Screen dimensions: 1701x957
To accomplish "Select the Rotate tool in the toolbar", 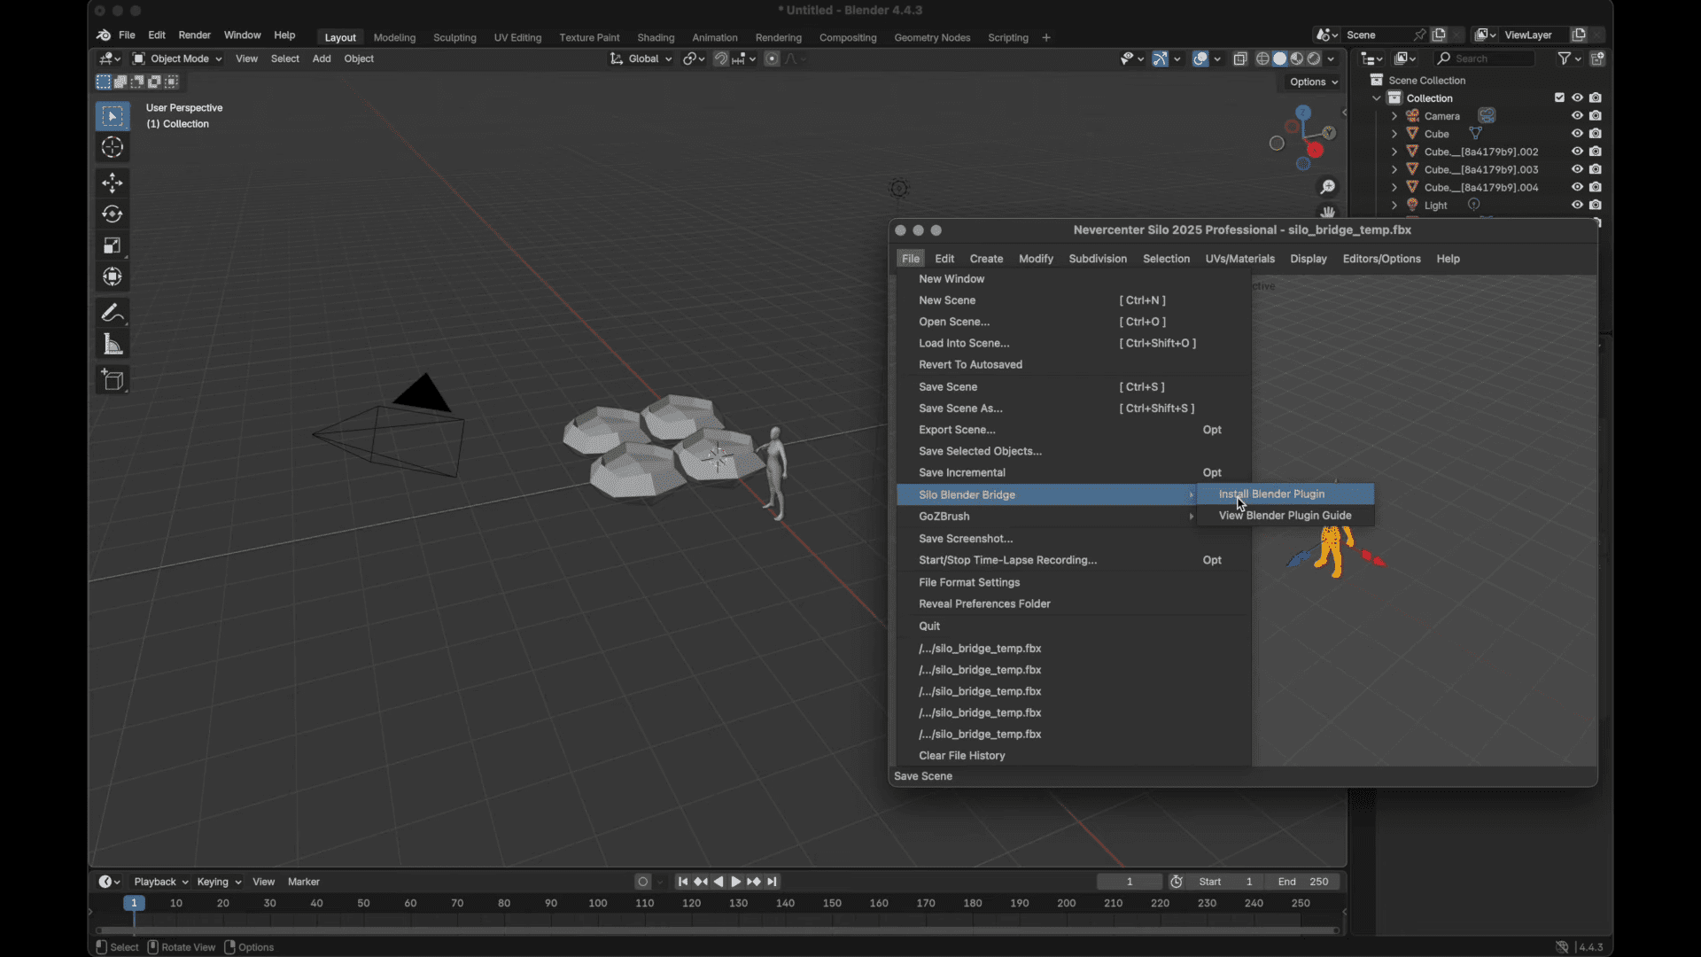I will click(113, 214).
